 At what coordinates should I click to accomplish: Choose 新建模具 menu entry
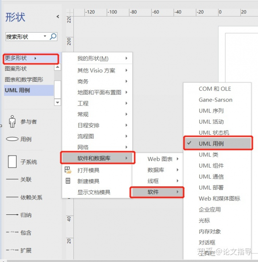tap(97, 181)
